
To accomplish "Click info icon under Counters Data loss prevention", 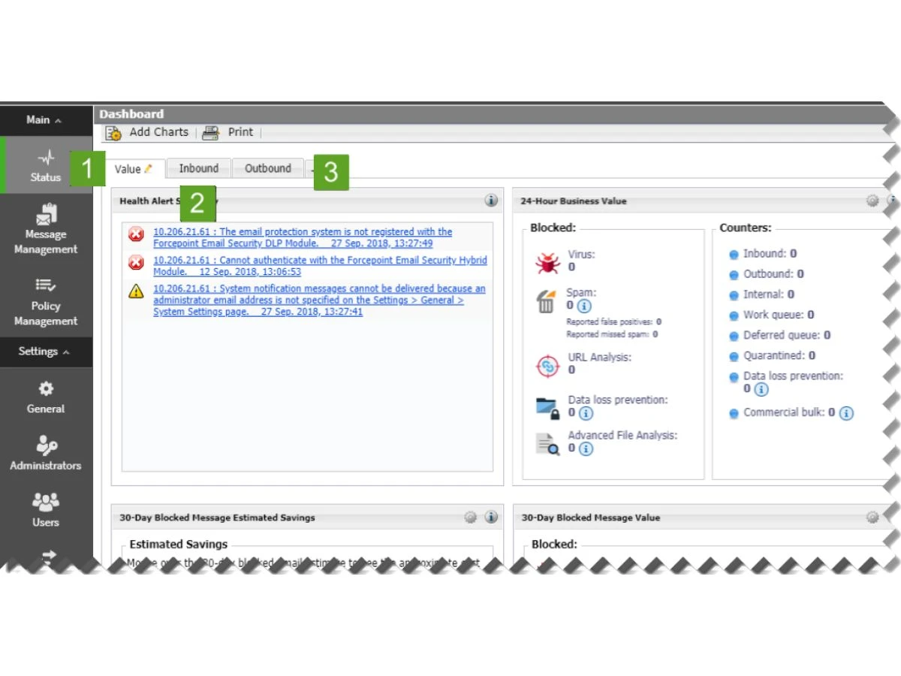I will [761, 389].
